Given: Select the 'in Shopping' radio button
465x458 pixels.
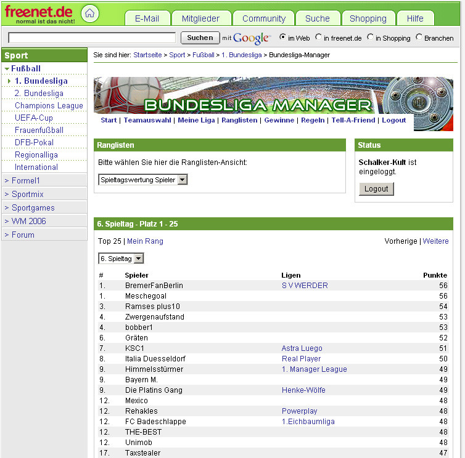Looking at the screenshot, I should 370,38.
